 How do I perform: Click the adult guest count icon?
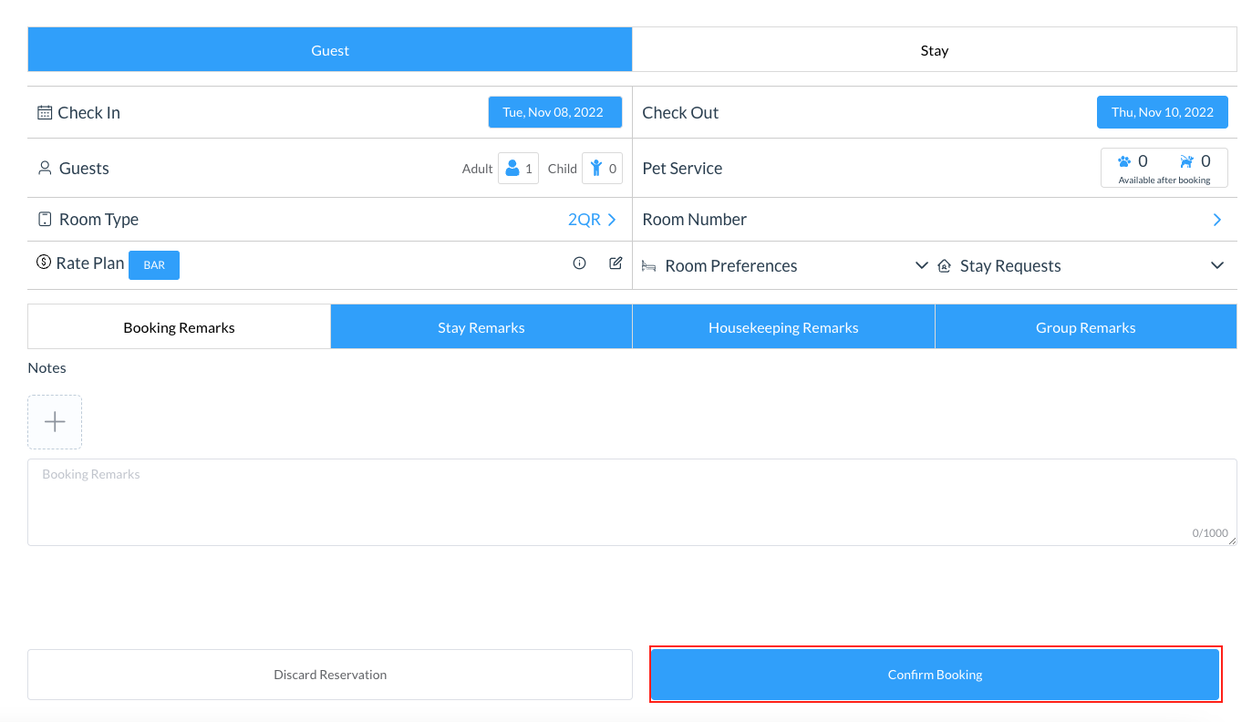512,169
